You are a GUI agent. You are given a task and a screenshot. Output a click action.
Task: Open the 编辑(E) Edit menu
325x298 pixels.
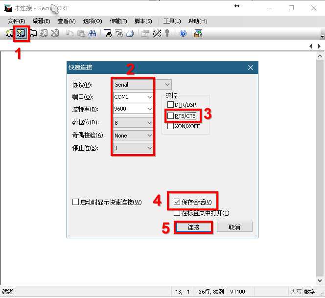pos(42,21)
